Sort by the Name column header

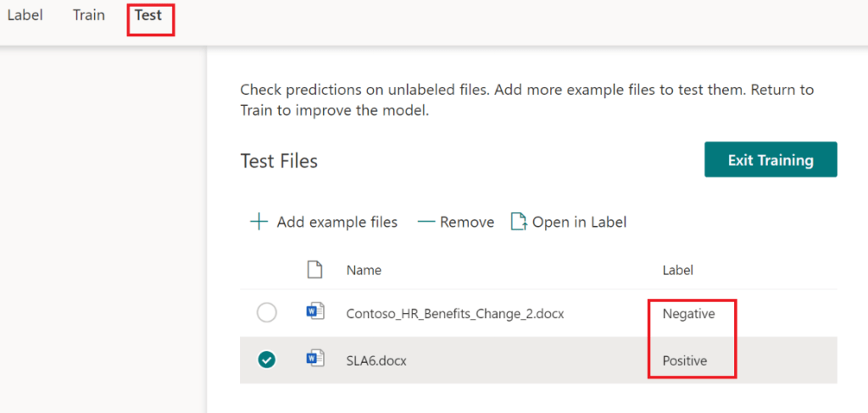tap(364, 270)
